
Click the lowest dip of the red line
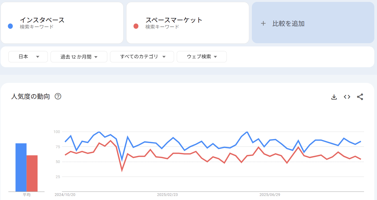click(122, 170)
